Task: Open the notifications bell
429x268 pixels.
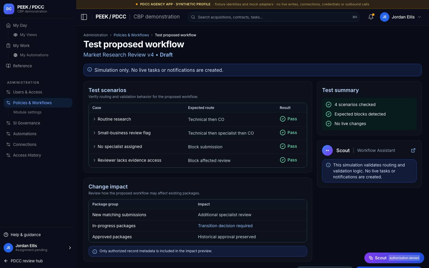Action: click(x=371, y=17)
